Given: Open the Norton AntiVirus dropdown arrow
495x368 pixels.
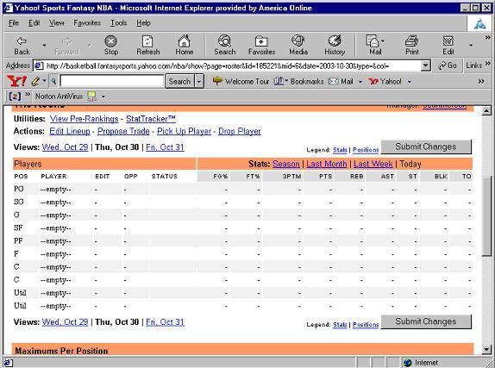Looking at the screenshot, I should coord(103,97).
